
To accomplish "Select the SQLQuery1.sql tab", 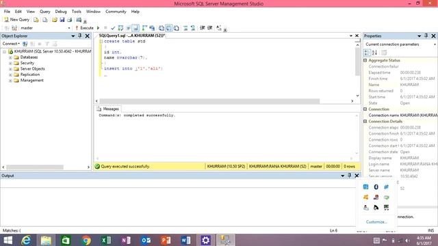I will 132,36.
